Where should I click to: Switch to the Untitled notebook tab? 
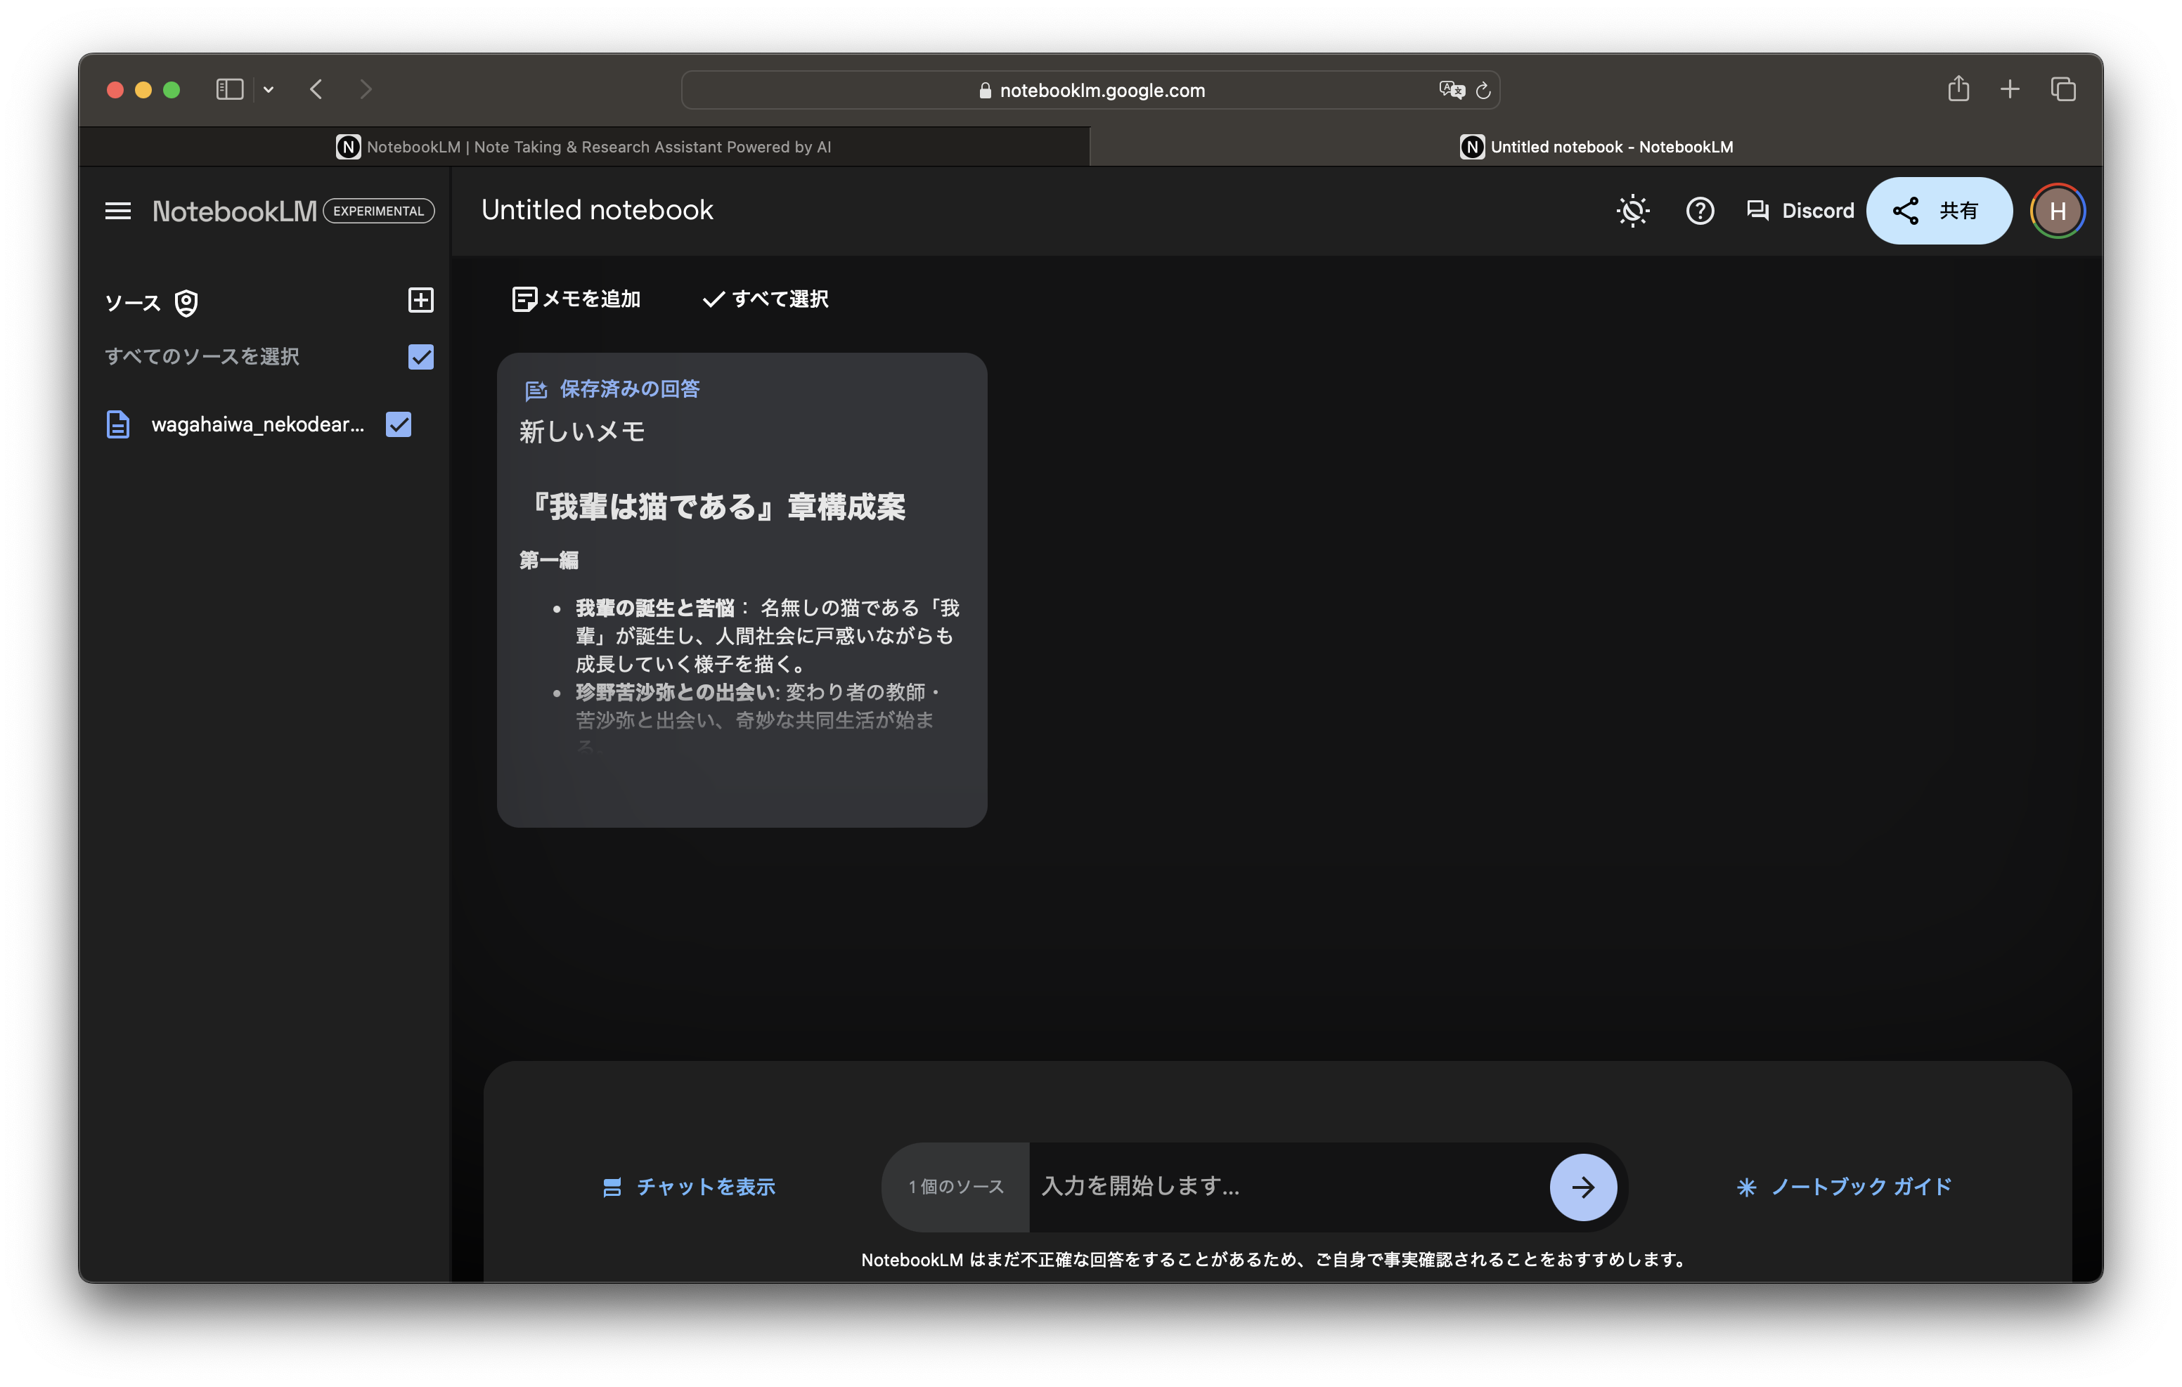click(x=1596, y=147)
